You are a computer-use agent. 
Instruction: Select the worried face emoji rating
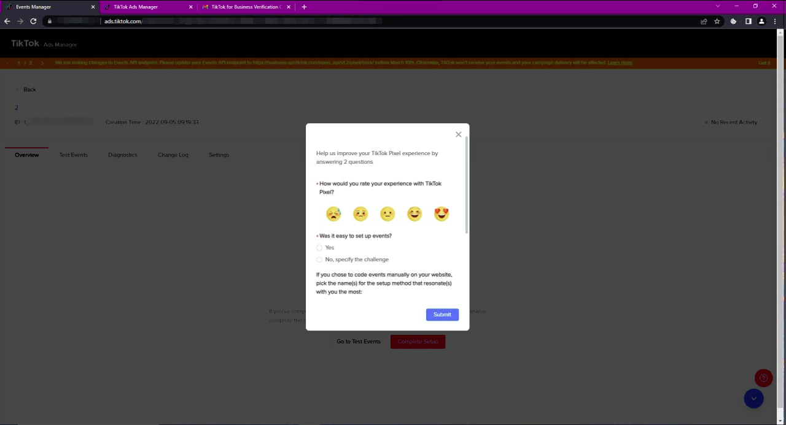[x=360, y=213]
